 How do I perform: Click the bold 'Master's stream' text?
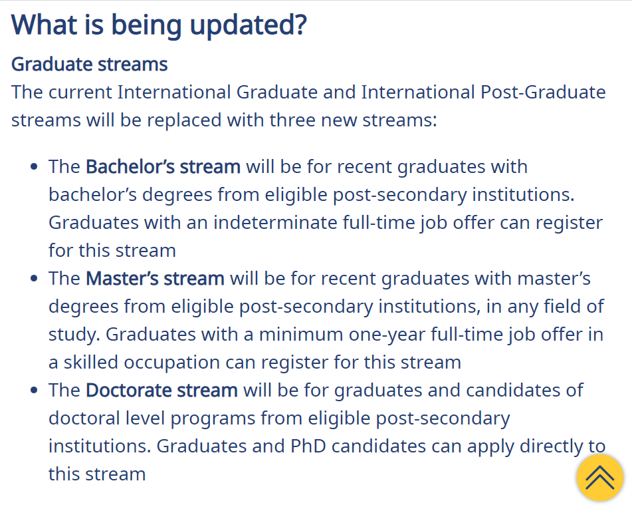(156, 279)
